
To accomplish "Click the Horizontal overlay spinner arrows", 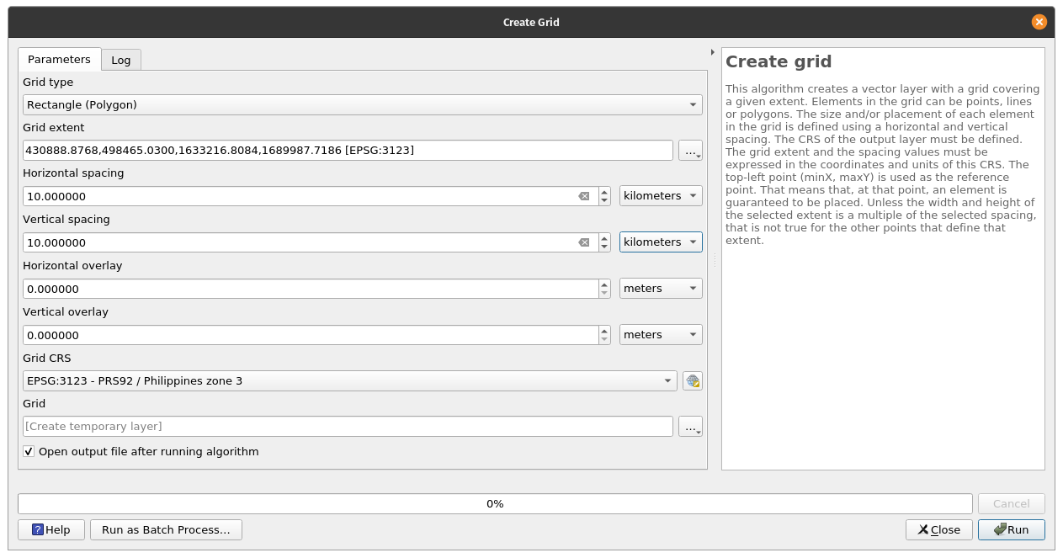I will (604, 289).
